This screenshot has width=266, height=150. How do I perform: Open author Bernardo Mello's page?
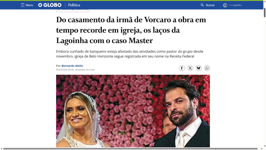[x=72, y=66]
